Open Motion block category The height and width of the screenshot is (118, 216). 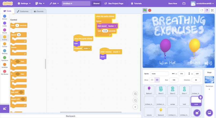click(5, 17)
